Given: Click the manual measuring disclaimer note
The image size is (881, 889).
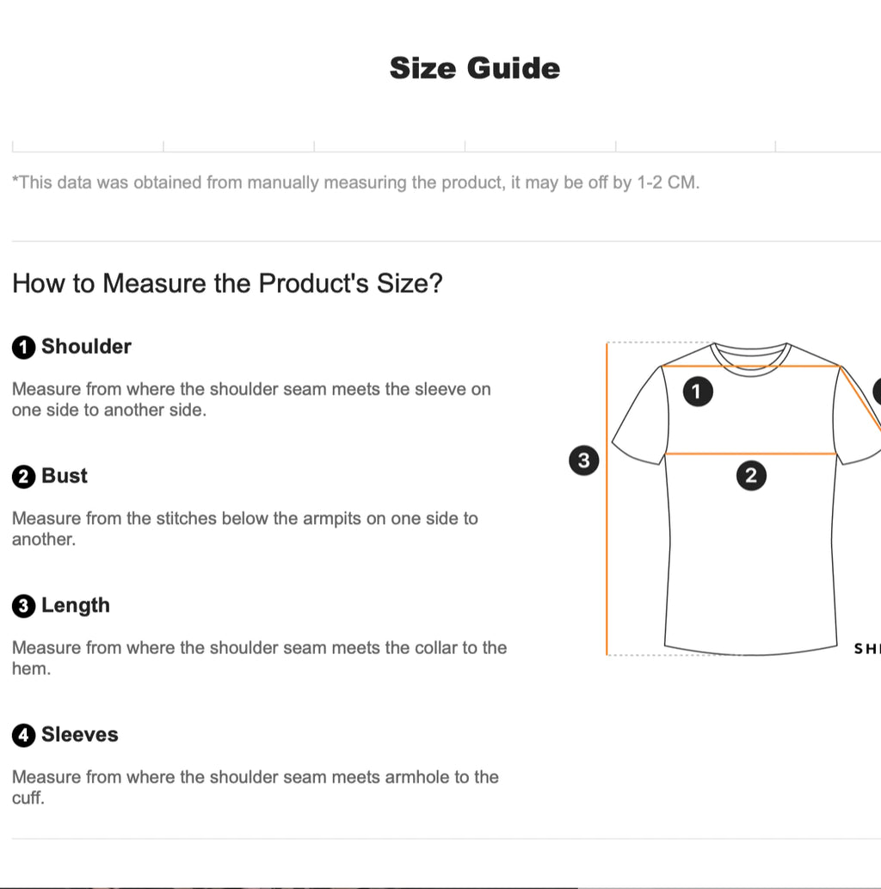Looking at the screenshot, I should click(355, 182).
